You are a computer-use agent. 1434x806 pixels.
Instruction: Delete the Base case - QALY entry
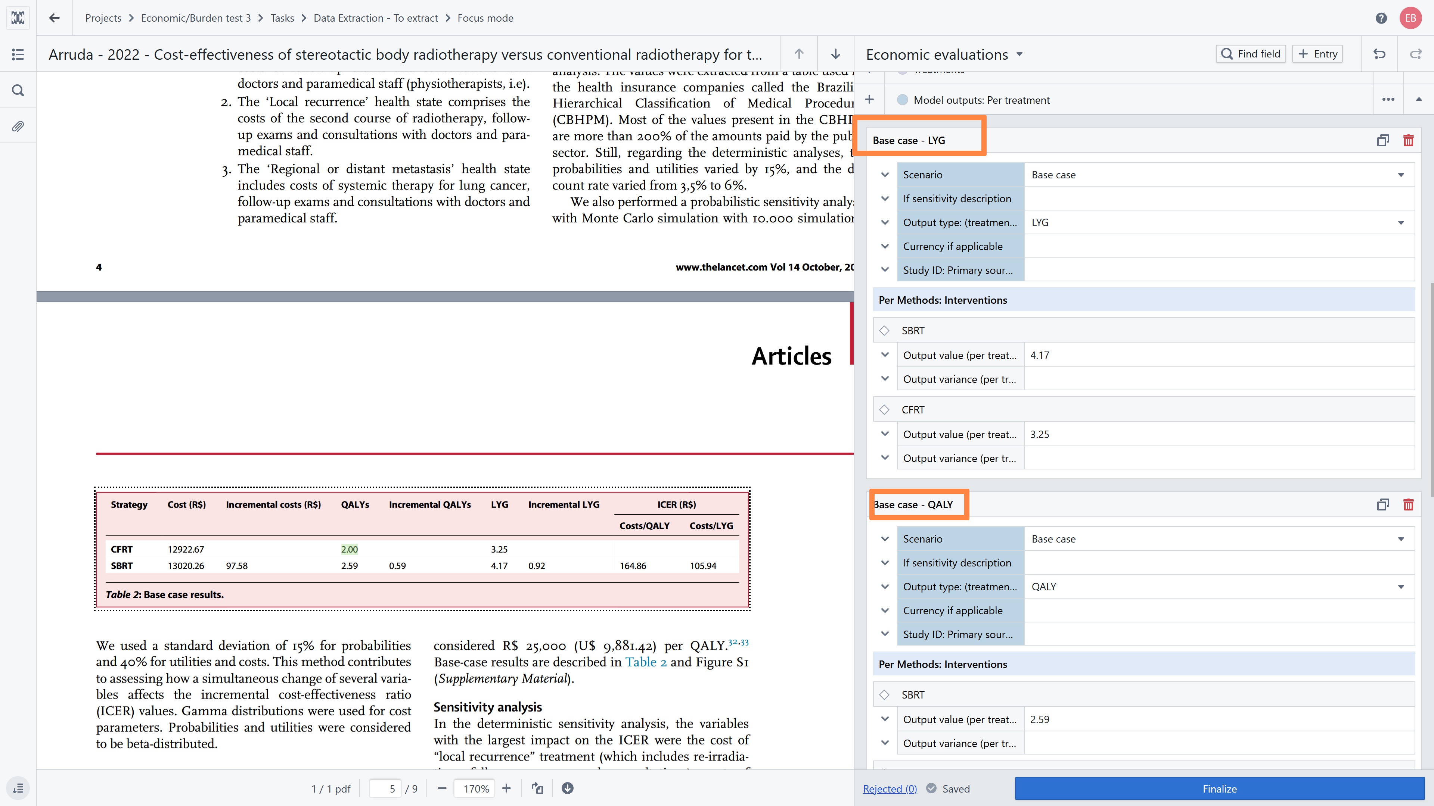1408,504
